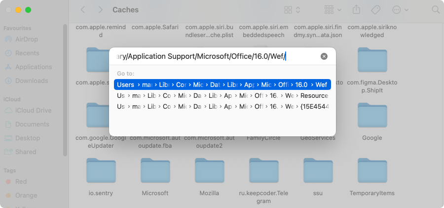This screenshot has height=208, width=444.
Task: Select the Red tag in sidebar
Action: tap(21, 182)
